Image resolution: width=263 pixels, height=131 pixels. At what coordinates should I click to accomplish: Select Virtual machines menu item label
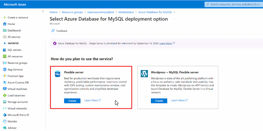click(x=17, y=89)
